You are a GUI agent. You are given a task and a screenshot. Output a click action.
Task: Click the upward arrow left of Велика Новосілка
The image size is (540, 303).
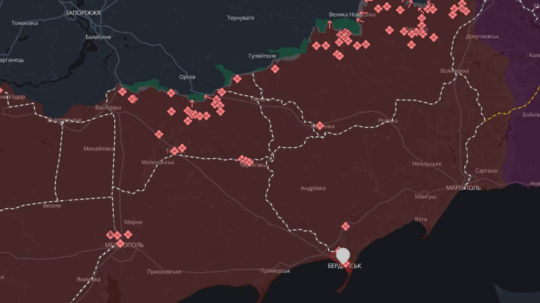click(x=330, y=25)
